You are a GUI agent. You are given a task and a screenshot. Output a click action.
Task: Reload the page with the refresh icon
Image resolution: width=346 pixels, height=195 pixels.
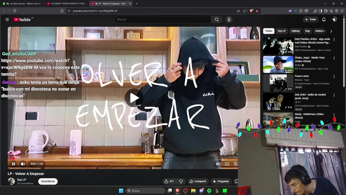pyautogui.click(x=15, y=11)
